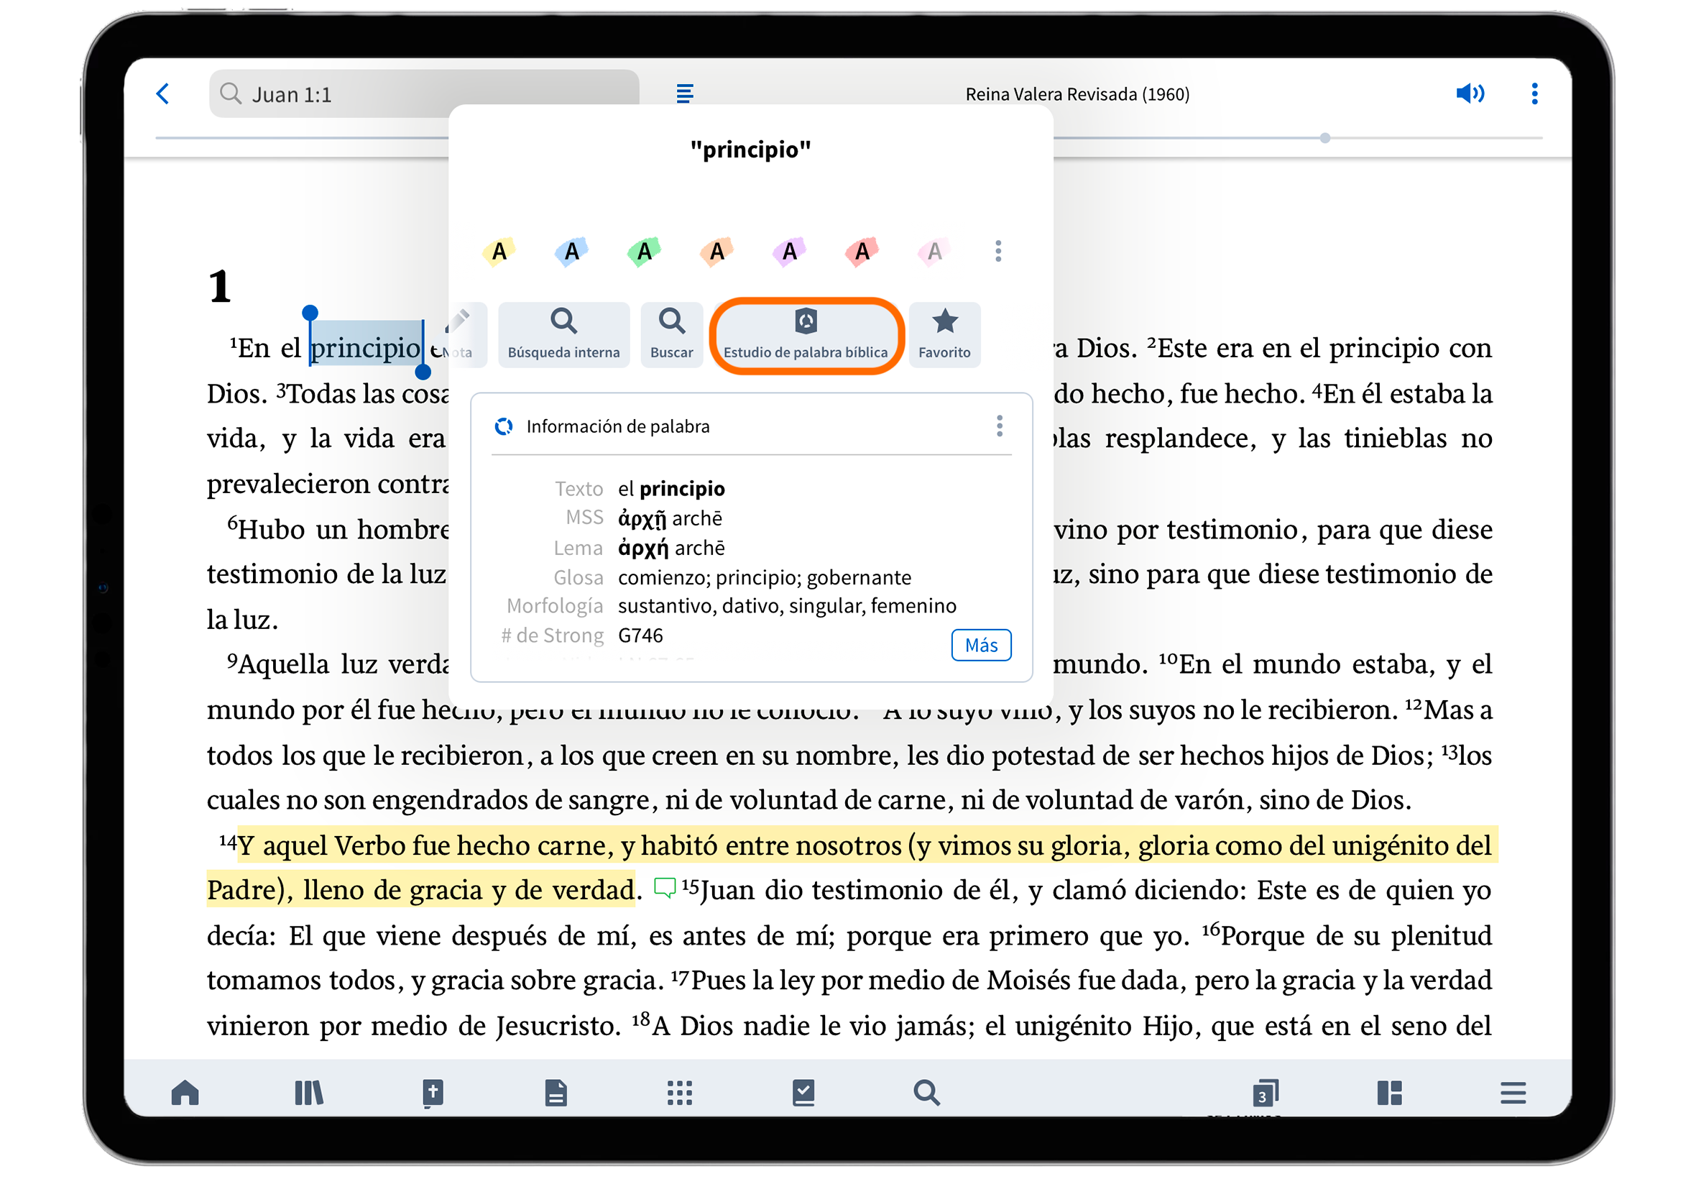
Task: Open the Bible book icon tab
Action: 433,1093
